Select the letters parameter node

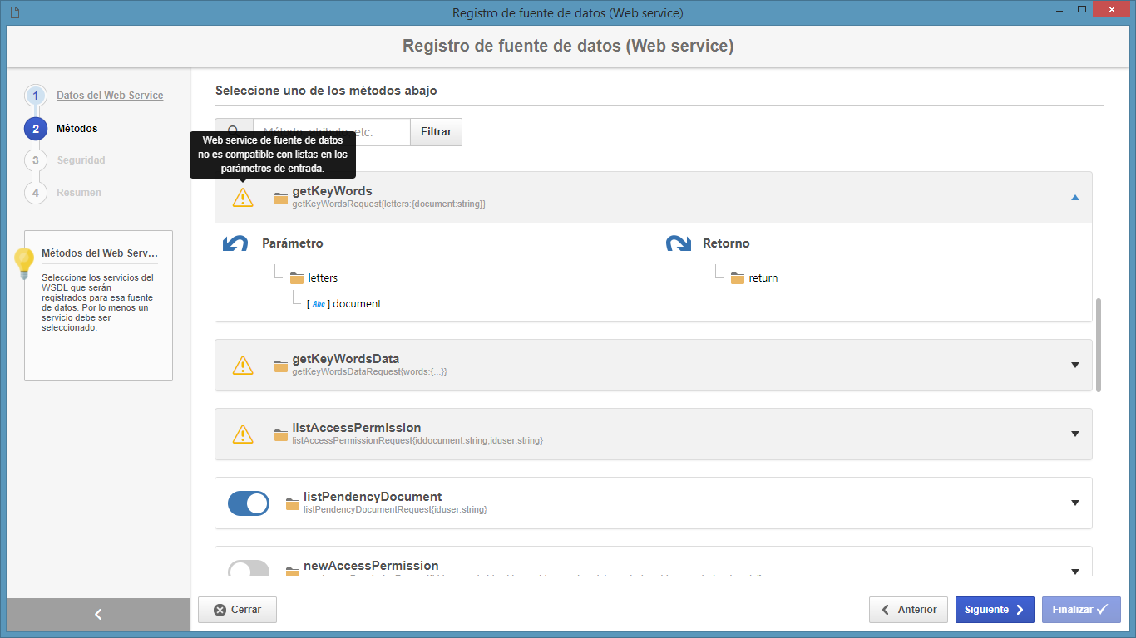click(323, 277)
